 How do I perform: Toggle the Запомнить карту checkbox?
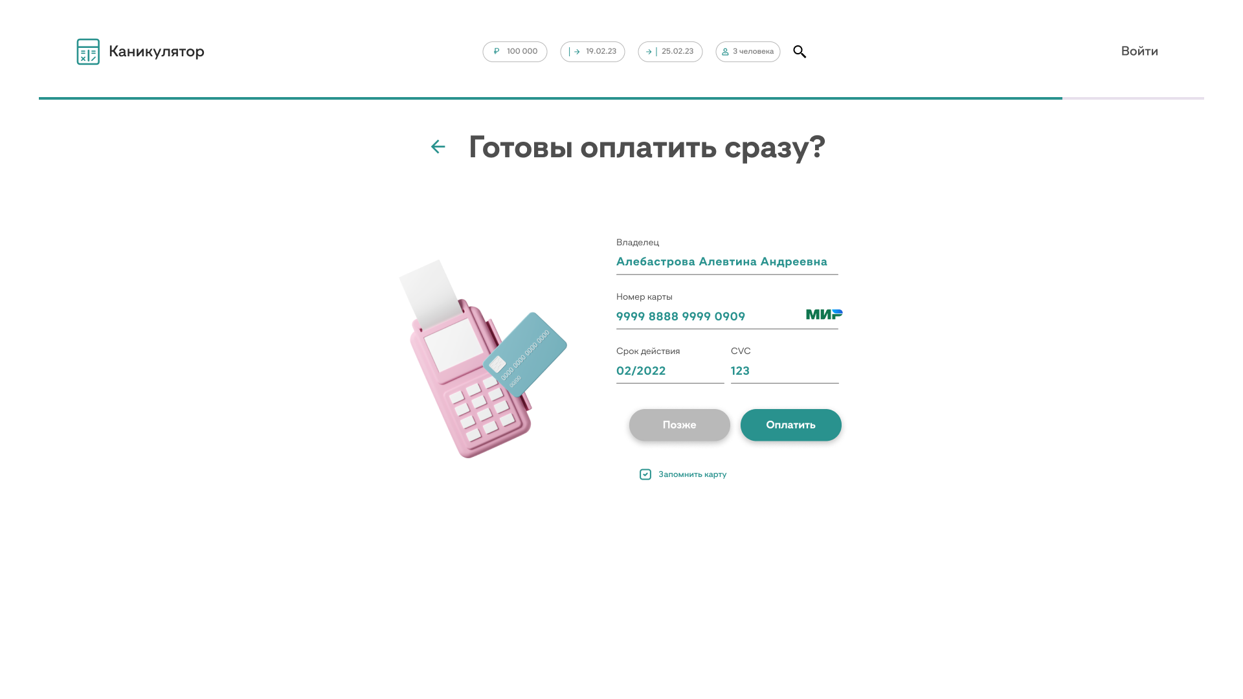(x=645, y=474)
